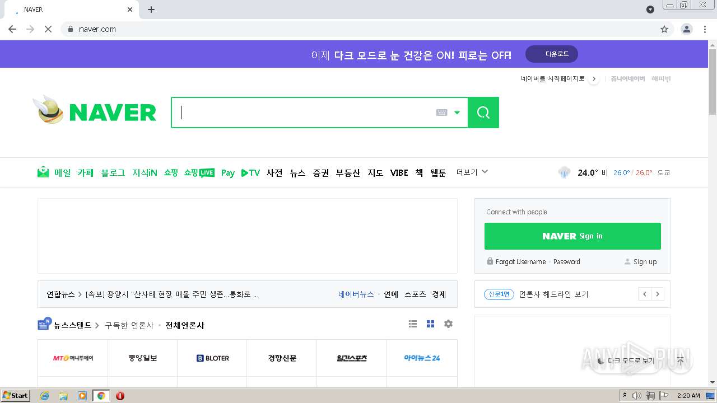
Task: Open 증권 finance link
Action: pyautogui.click(x=321, y=172)
